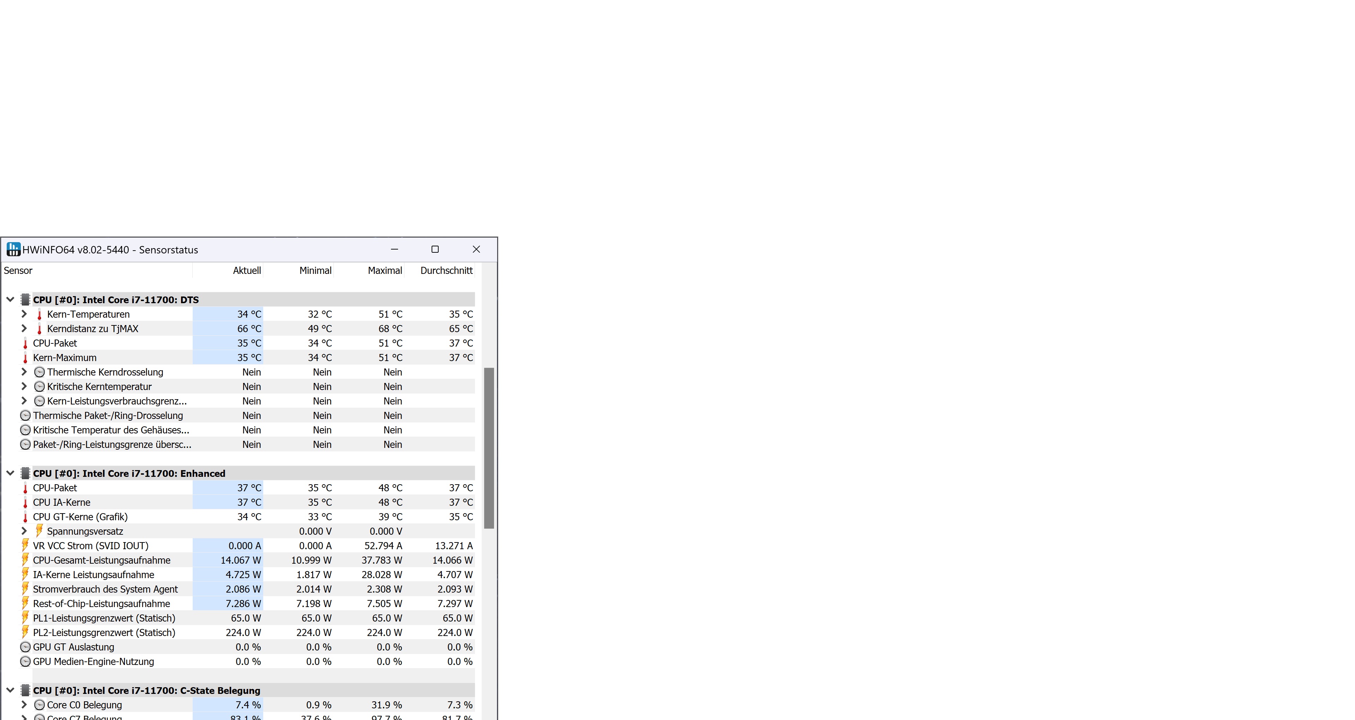This screenshot has height=720, width=1355.
Task: Click the HWiNFO64 app icon in title bar
Action: point(14,250)
